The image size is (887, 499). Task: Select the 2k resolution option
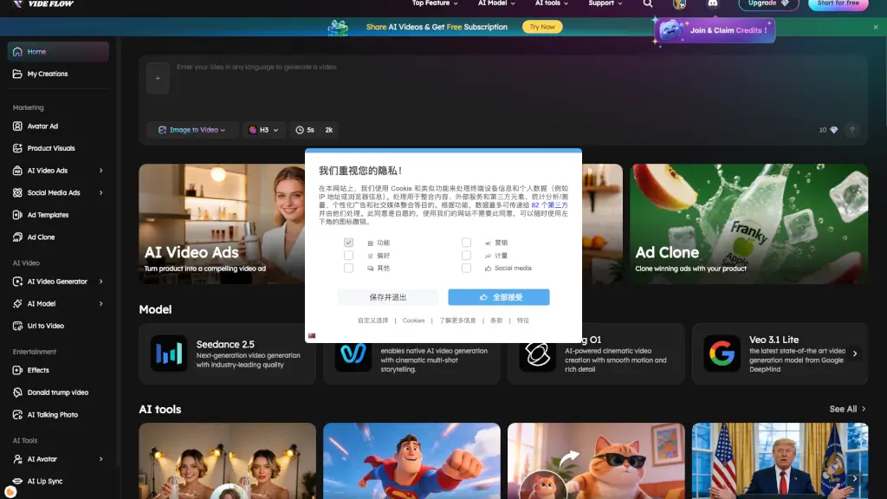click(x=328, y=130)
